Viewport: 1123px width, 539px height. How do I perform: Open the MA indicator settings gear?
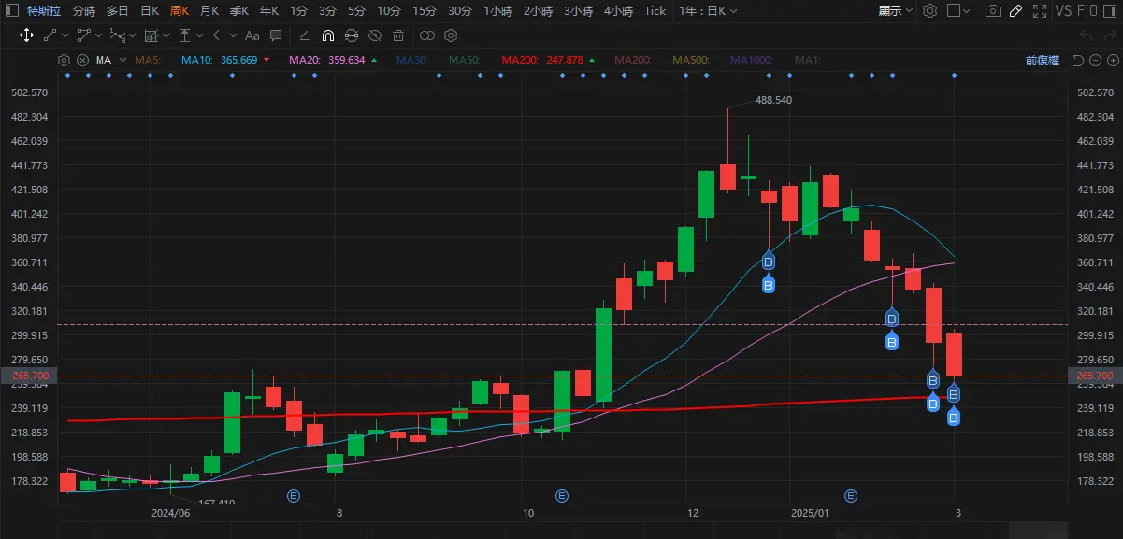click(x=63, y=60)
